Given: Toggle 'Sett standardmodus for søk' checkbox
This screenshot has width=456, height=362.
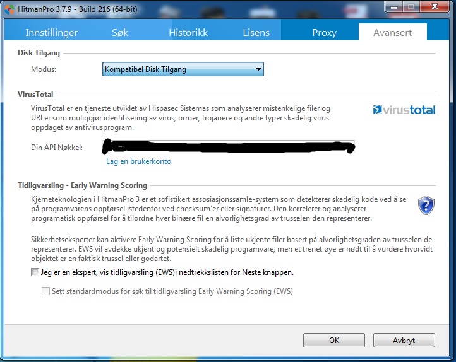Looking at the screenshot, I should [x=45, y=291].
